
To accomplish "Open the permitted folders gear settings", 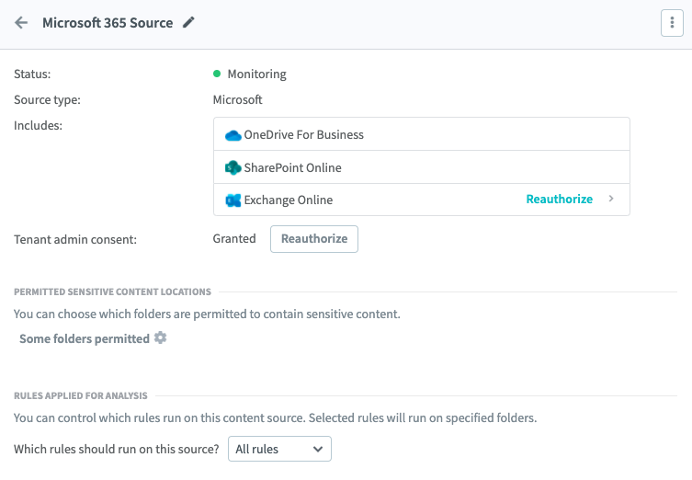I will 161,338.
